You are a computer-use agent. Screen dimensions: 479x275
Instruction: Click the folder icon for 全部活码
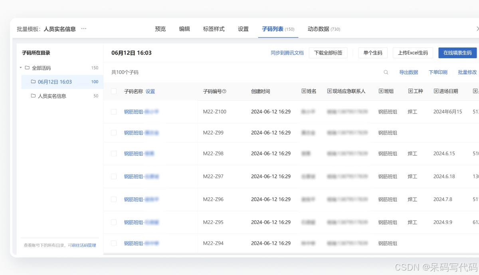tap(27, 68)
